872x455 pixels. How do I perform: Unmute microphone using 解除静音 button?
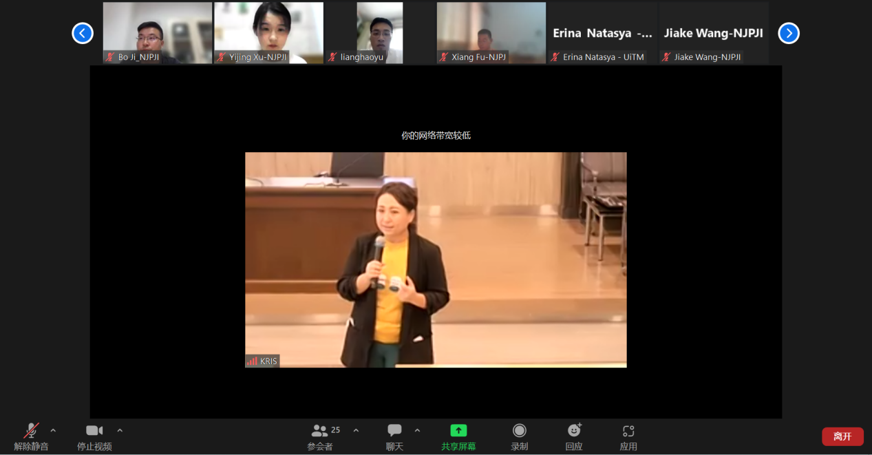(x=32, y=432)
